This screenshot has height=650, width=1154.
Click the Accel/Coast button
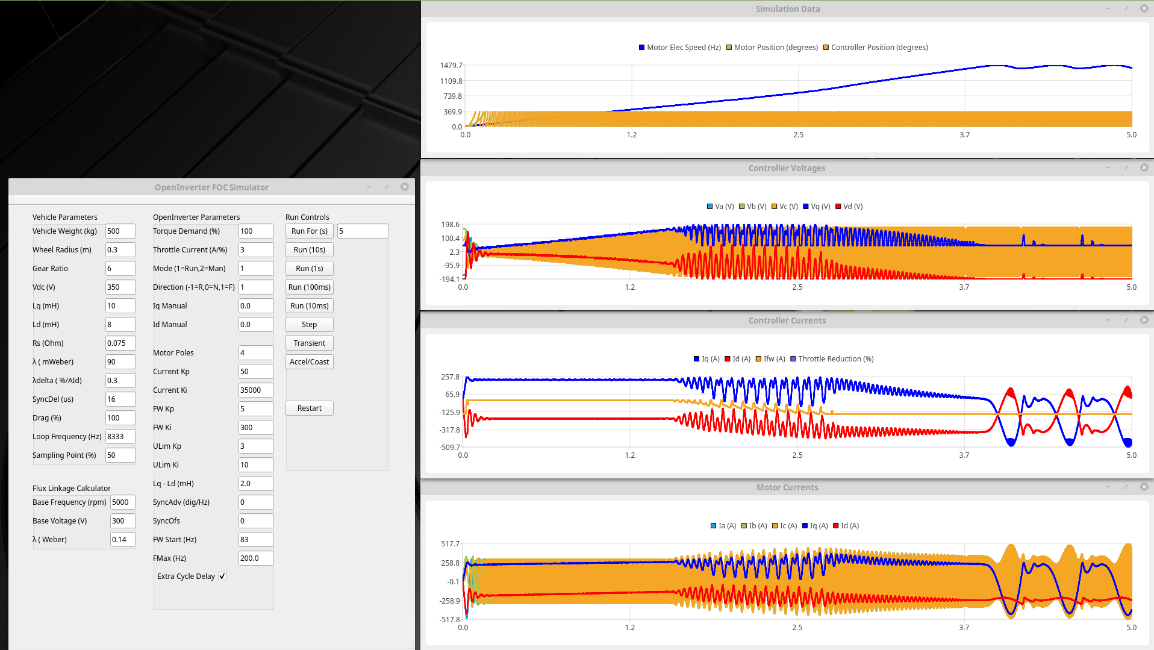pos(309,362)
